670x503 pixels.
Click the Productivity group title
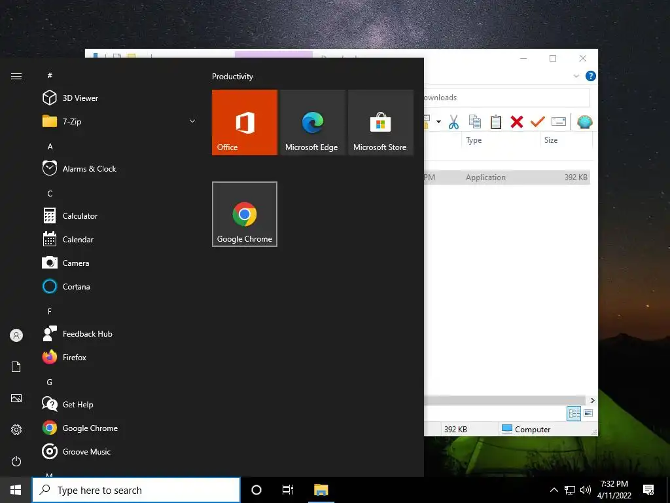tap(232, 77)
